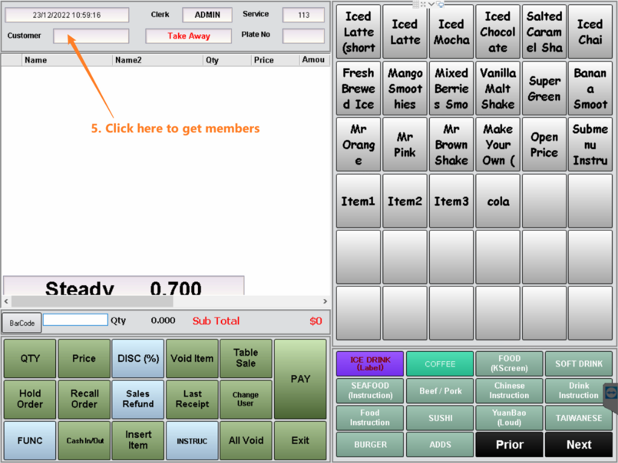Focus the barcode entry field

tap(75, 320)
